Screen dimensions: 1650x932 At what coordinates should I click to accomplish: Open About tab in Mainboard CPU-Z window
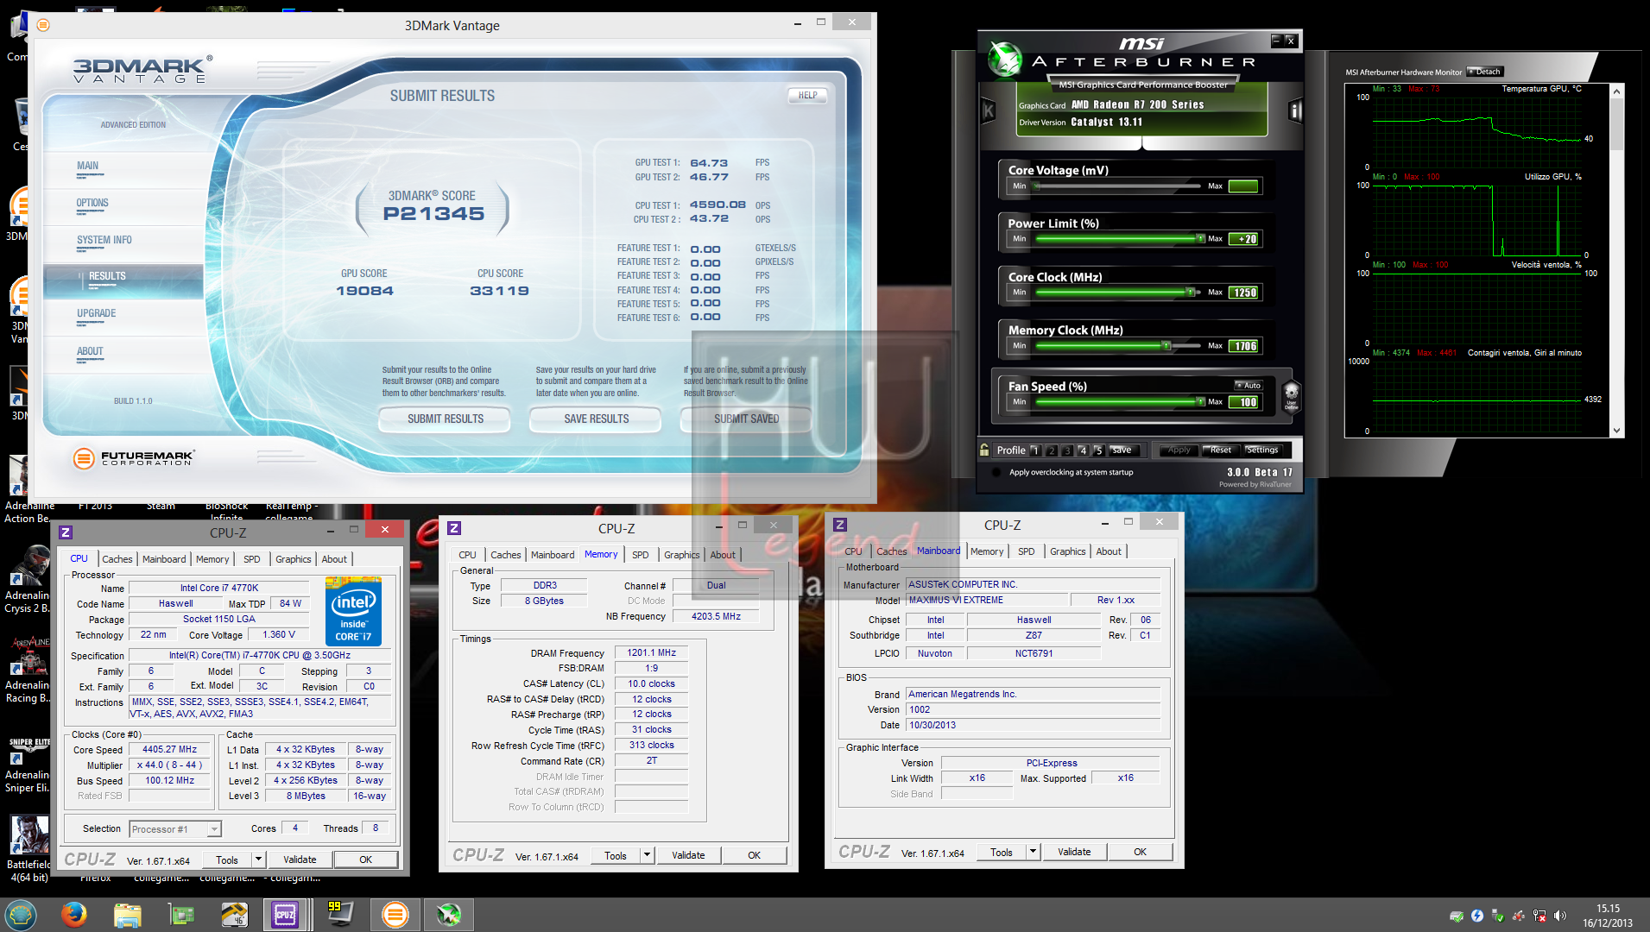click(x=1109, y=551)
